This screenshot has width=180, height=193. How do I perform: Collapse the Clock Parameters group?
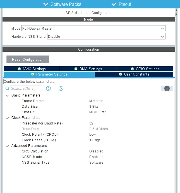[x=7, y=118]
